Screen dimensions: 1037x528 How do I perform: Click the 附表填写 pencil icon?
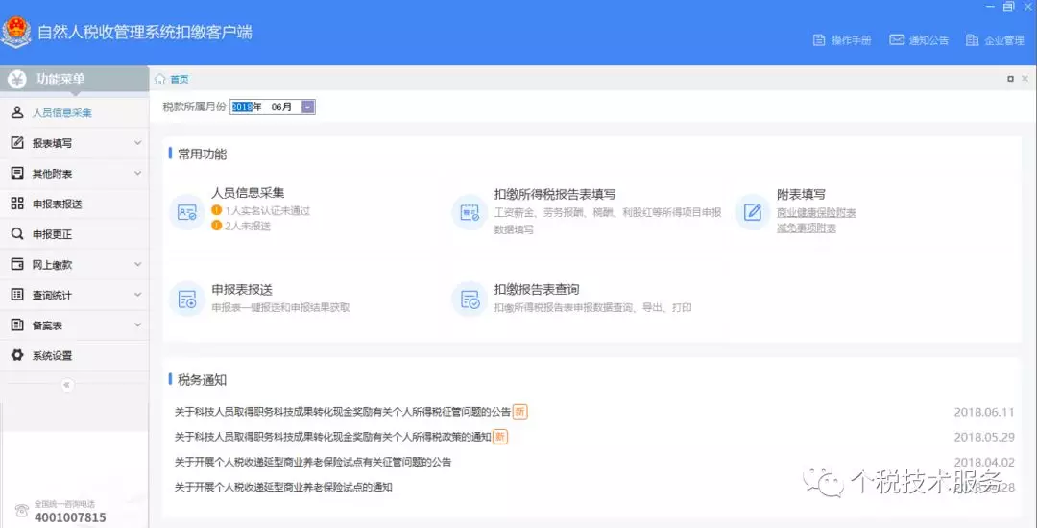[x=753, y=212]
